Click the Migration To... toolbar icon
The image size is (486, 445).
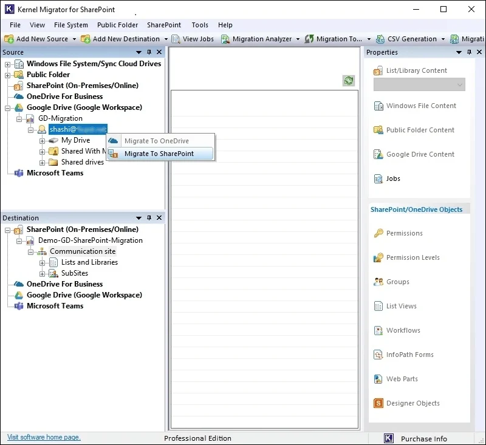309,39
